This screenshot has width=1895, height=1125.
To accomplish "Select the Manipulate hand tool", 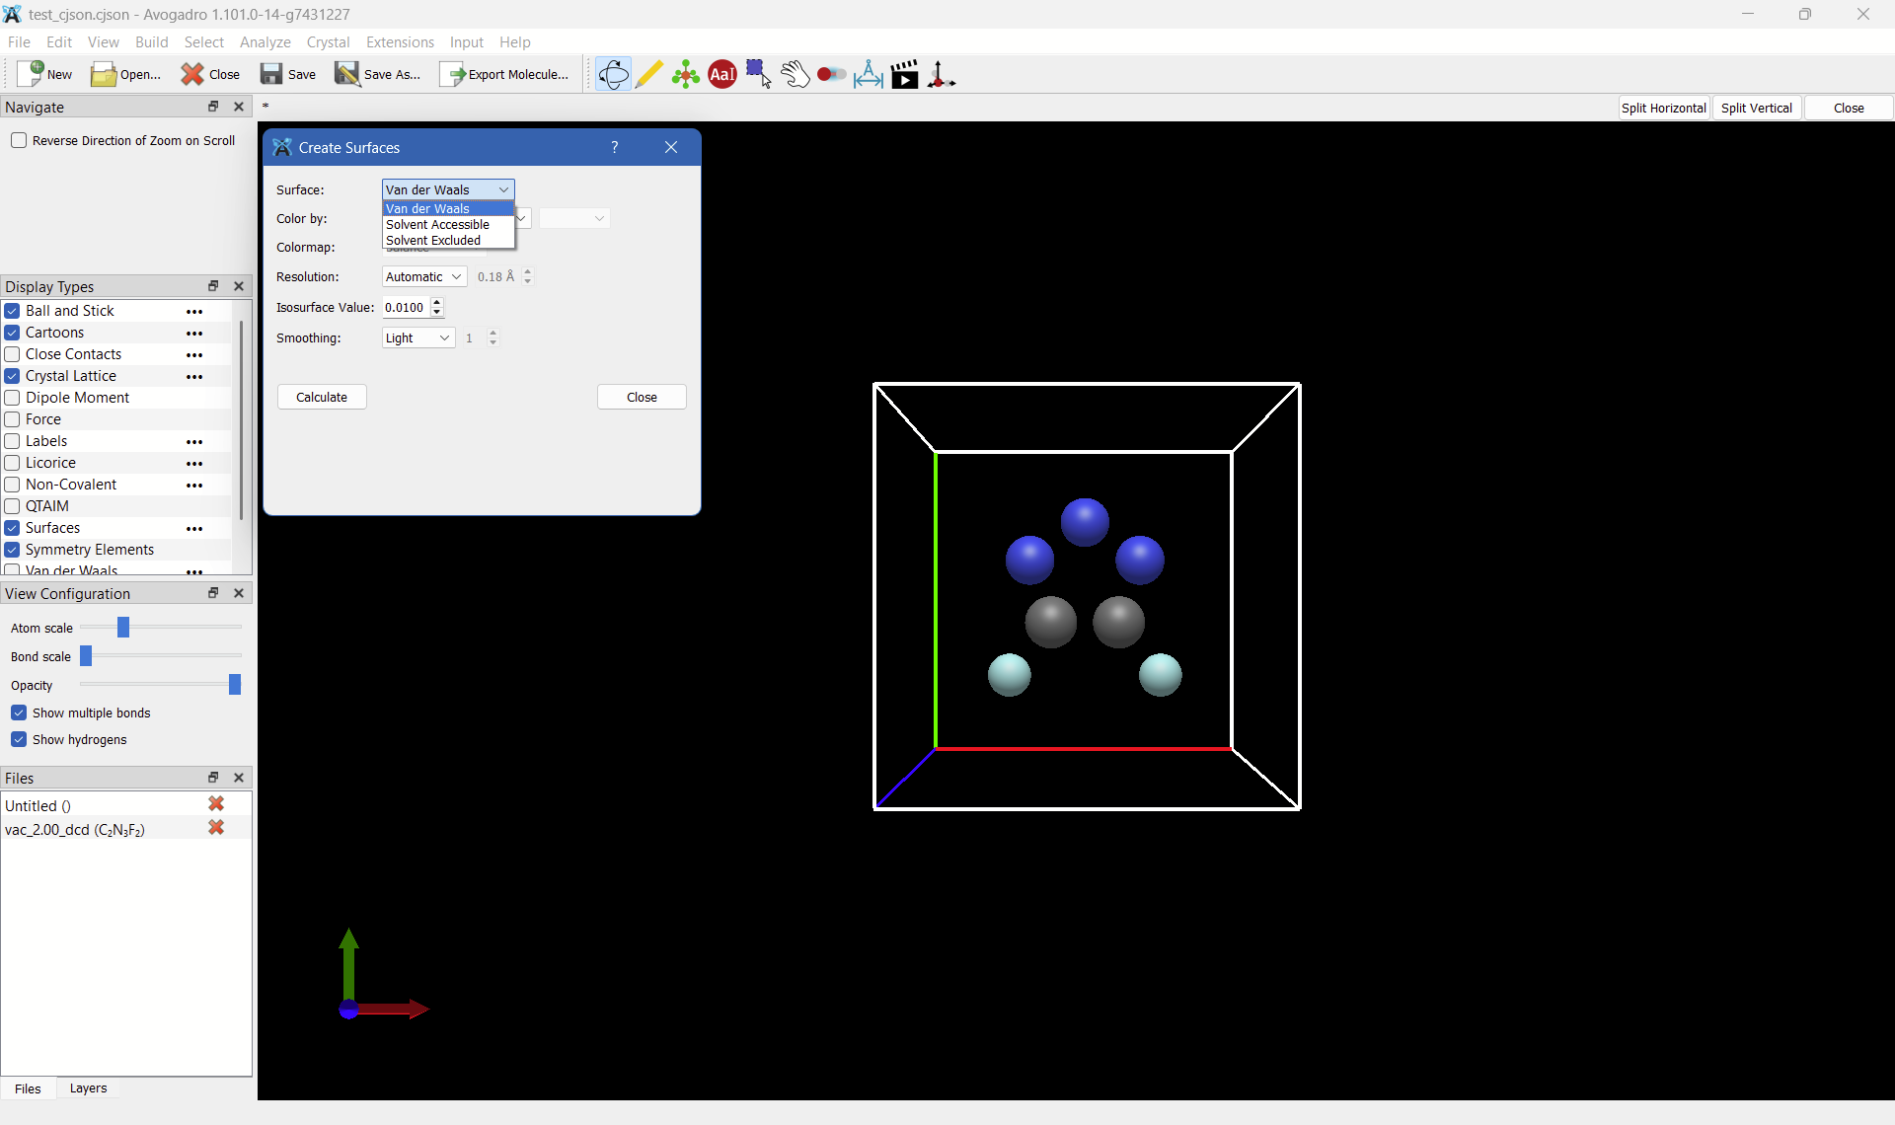I will [x=795, y=74].
